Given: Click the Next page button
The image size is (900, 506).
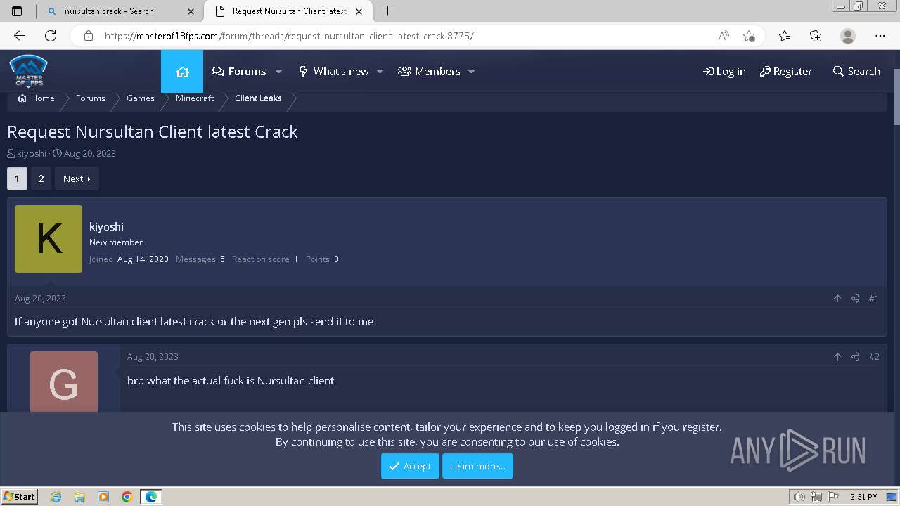Looking at the screenshot, I should click(x=77, y=179).
